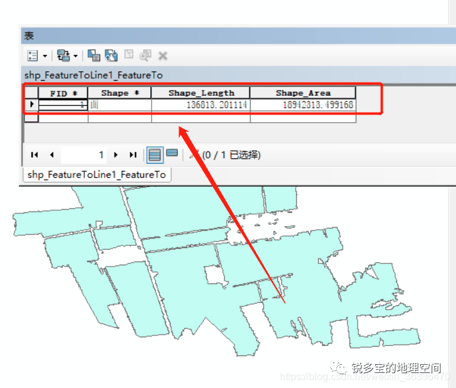The width and height of the screenshot is (456, 388).
Task: Click the Shape_Area column header
Action: [x=303, y=93]
